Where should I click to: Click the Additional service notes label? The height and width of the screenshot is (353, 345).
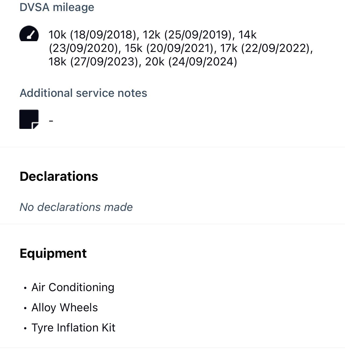tap(83, 93)
